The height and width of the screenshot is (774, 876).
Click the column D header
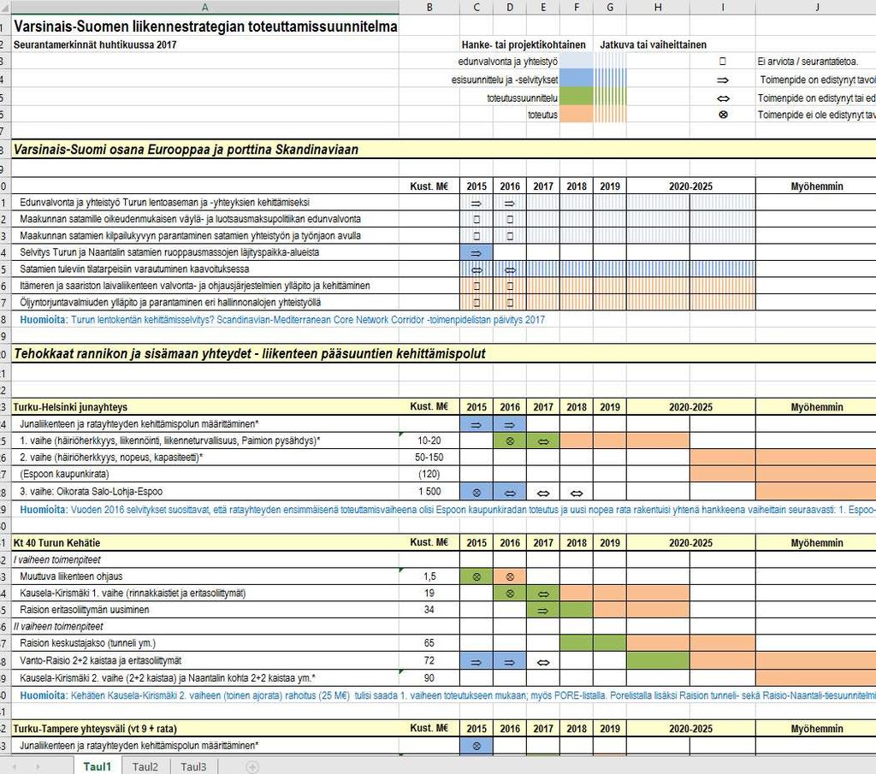(x=510, y=7)
